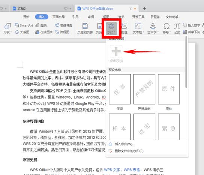Choose the 绝密 preset watermark
Viewport: 204px width, 175px height.
[x=144, y=127]
